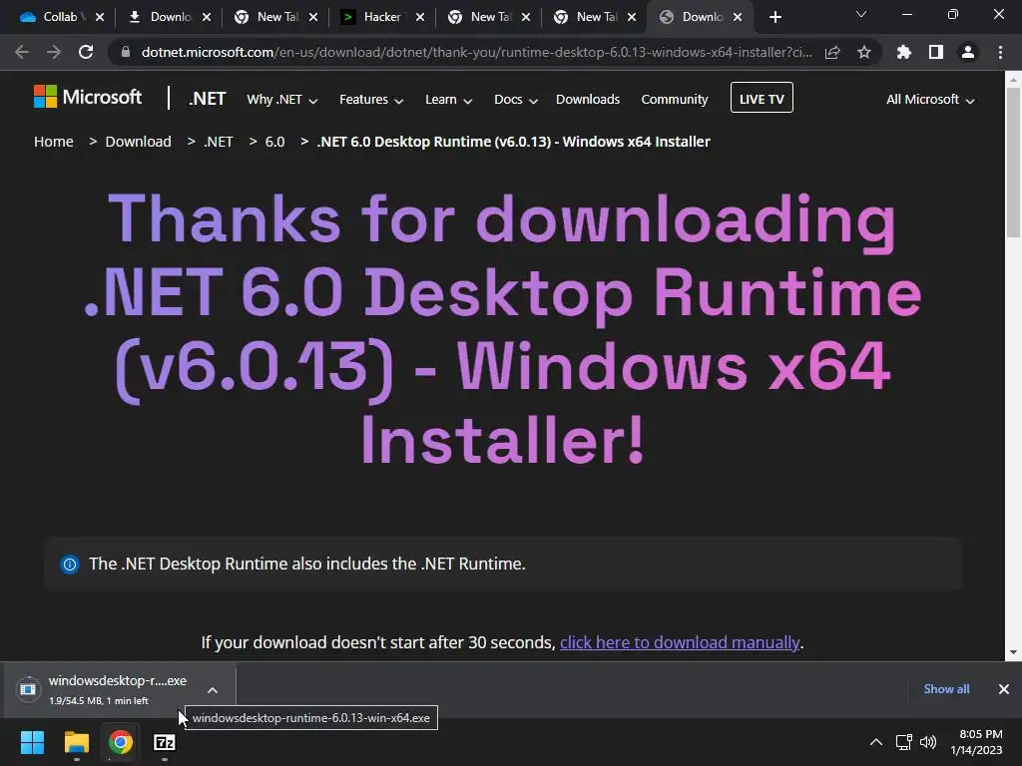This screenshot has height=766, width=1022.
Task: Click the page vertical scrollbar thumb
Action: [x=1013, y=163]
